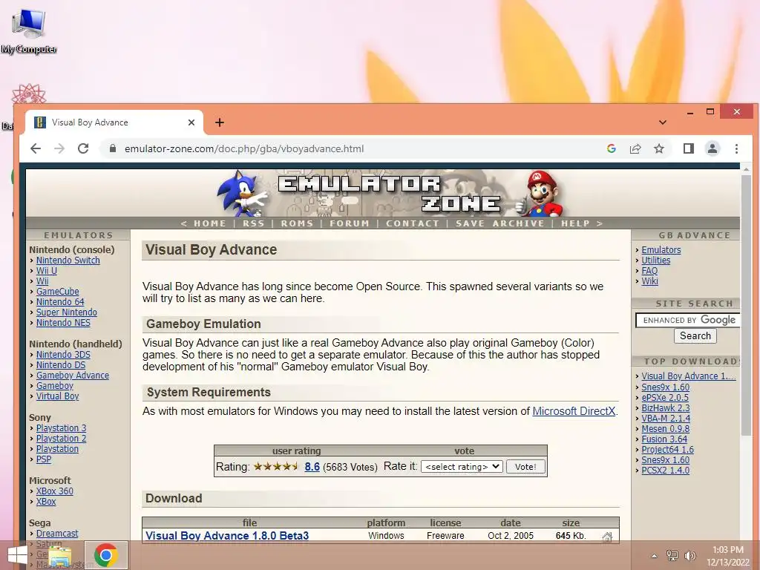Open the Wii U link
This screenshot has height=570, width=760.
[x=47, y=271]
